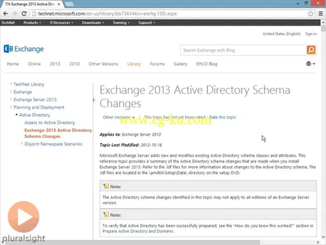This screenshot has width=326, height=245.
Task: Open the printer icon dropdown
Action: pyautogui.click(x=311, y=64)
